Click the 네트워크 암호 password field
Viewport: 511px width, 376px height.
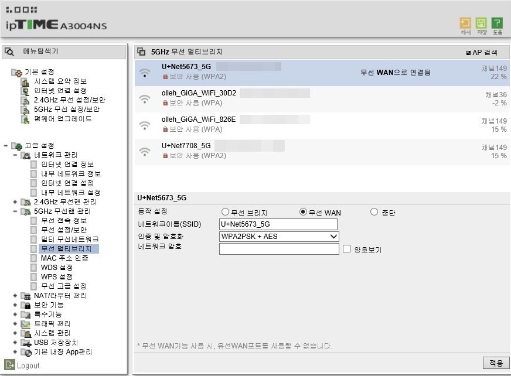coord(279,249)
